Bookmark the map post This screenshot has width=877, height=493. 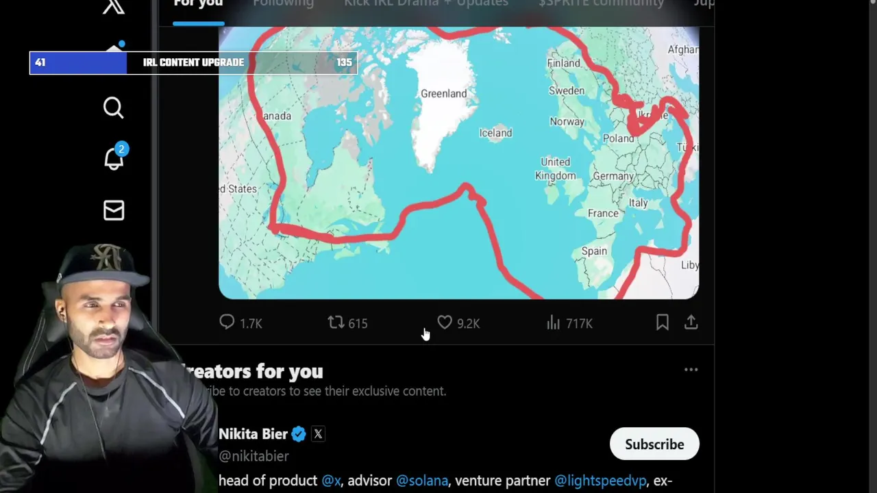(662, 323)
